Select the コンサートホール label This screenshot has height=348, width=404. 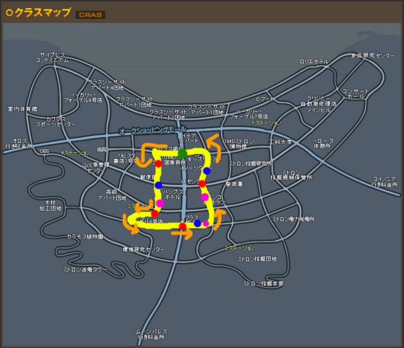pyautogui.click(x=356, y=94)
